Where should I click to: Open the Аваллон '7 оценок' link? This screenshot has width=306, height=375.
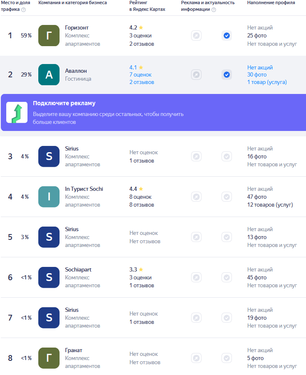[140, 75]
